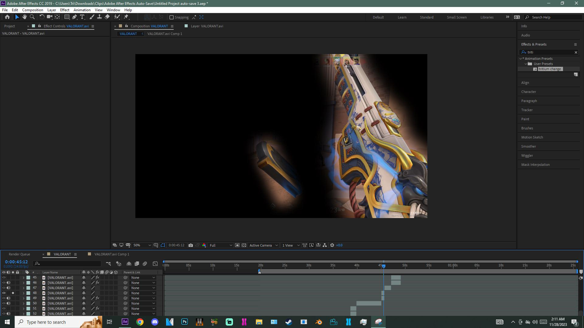Select the Eraser tool
The image size is (584, 328).
107,17
